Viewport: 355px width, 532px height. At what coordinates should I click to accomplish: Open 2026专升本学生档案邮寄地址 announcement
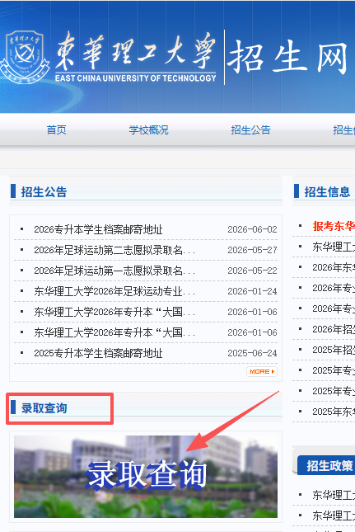pyautogui.click(x=98, y=229)
